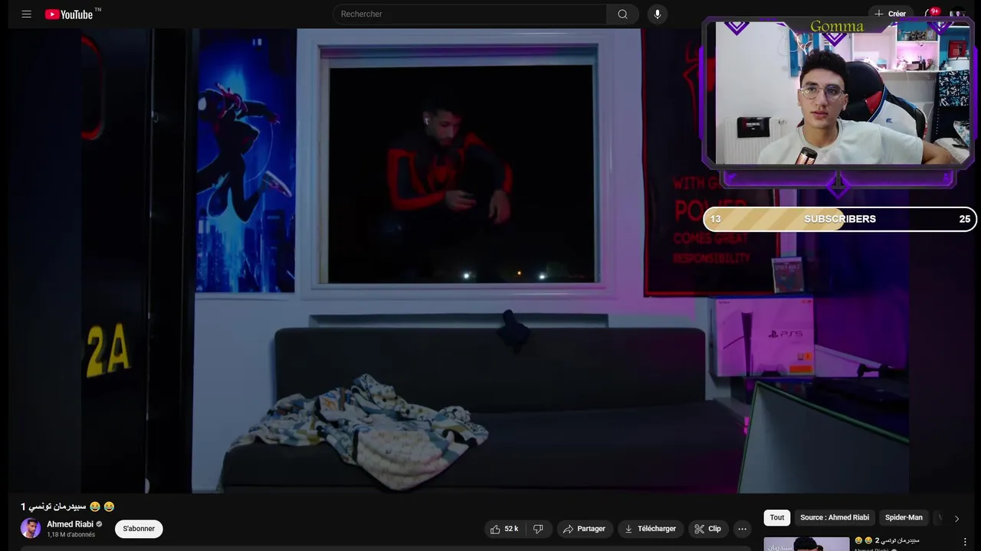Click the Partager share button

click(584, 529)
